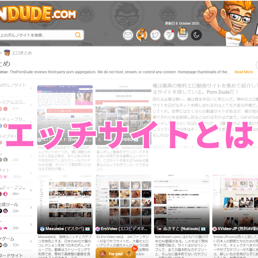Click the box icon in the breadcrumb bar
This screenshot has height=258, width=258.
tap(7, 53)
